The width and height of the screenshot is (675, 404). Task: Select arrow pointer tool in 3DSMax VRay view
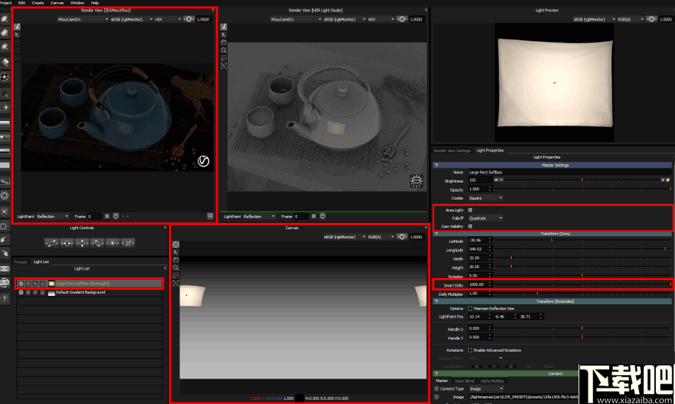click(17, 35)
